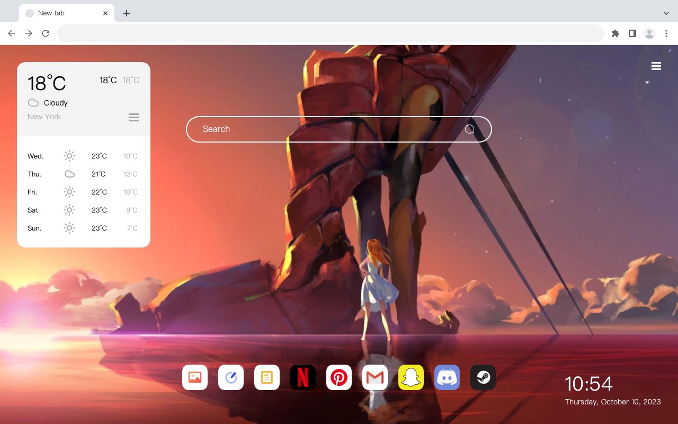Select the New tab tab
Image resolution: width=678 pixels, height=424 pixels.
[x=66, y=13]
